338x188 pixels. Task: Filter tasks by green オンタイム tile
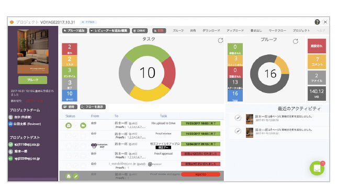coord(70,72)
